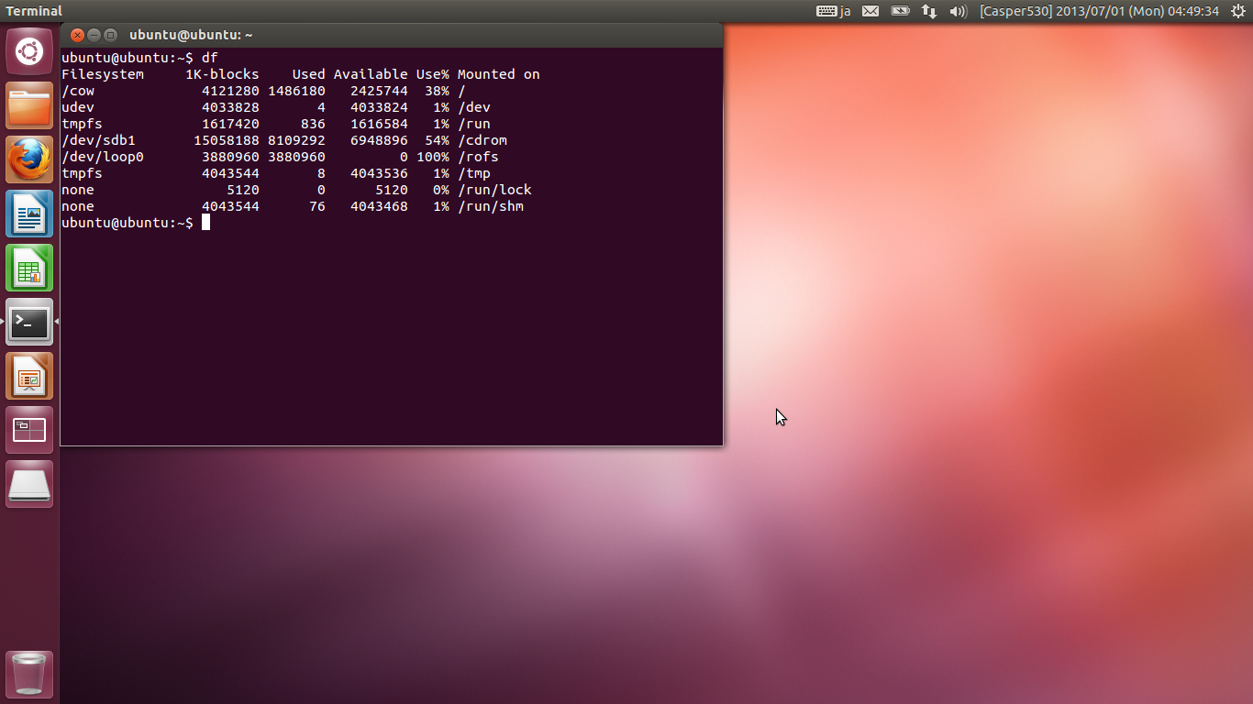Screen dimensions: 1253x704
Task: Click the Mounted on column header
Action: point(499,74)
